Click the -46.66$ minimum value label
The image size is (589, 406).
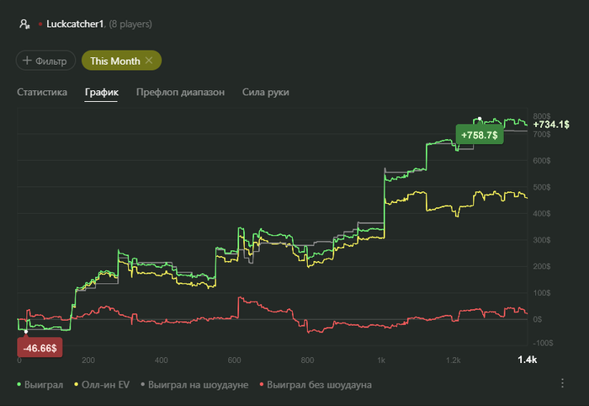coord(40,347)
